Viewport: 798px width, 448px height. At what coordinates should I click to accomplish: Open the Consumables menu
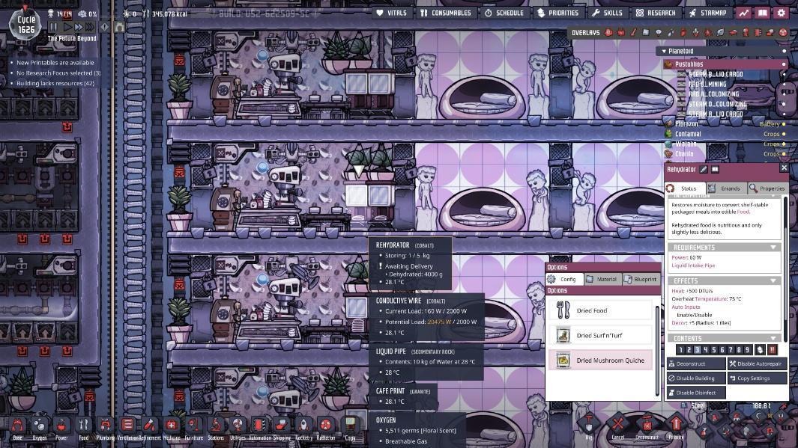coord(446,13)
